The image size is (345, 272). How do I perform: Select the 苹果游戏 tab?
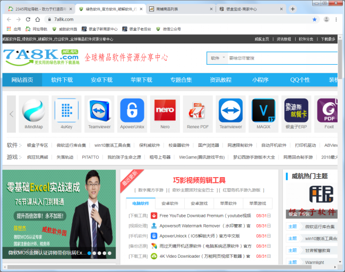pyautogui.click(x=257, y=204)
